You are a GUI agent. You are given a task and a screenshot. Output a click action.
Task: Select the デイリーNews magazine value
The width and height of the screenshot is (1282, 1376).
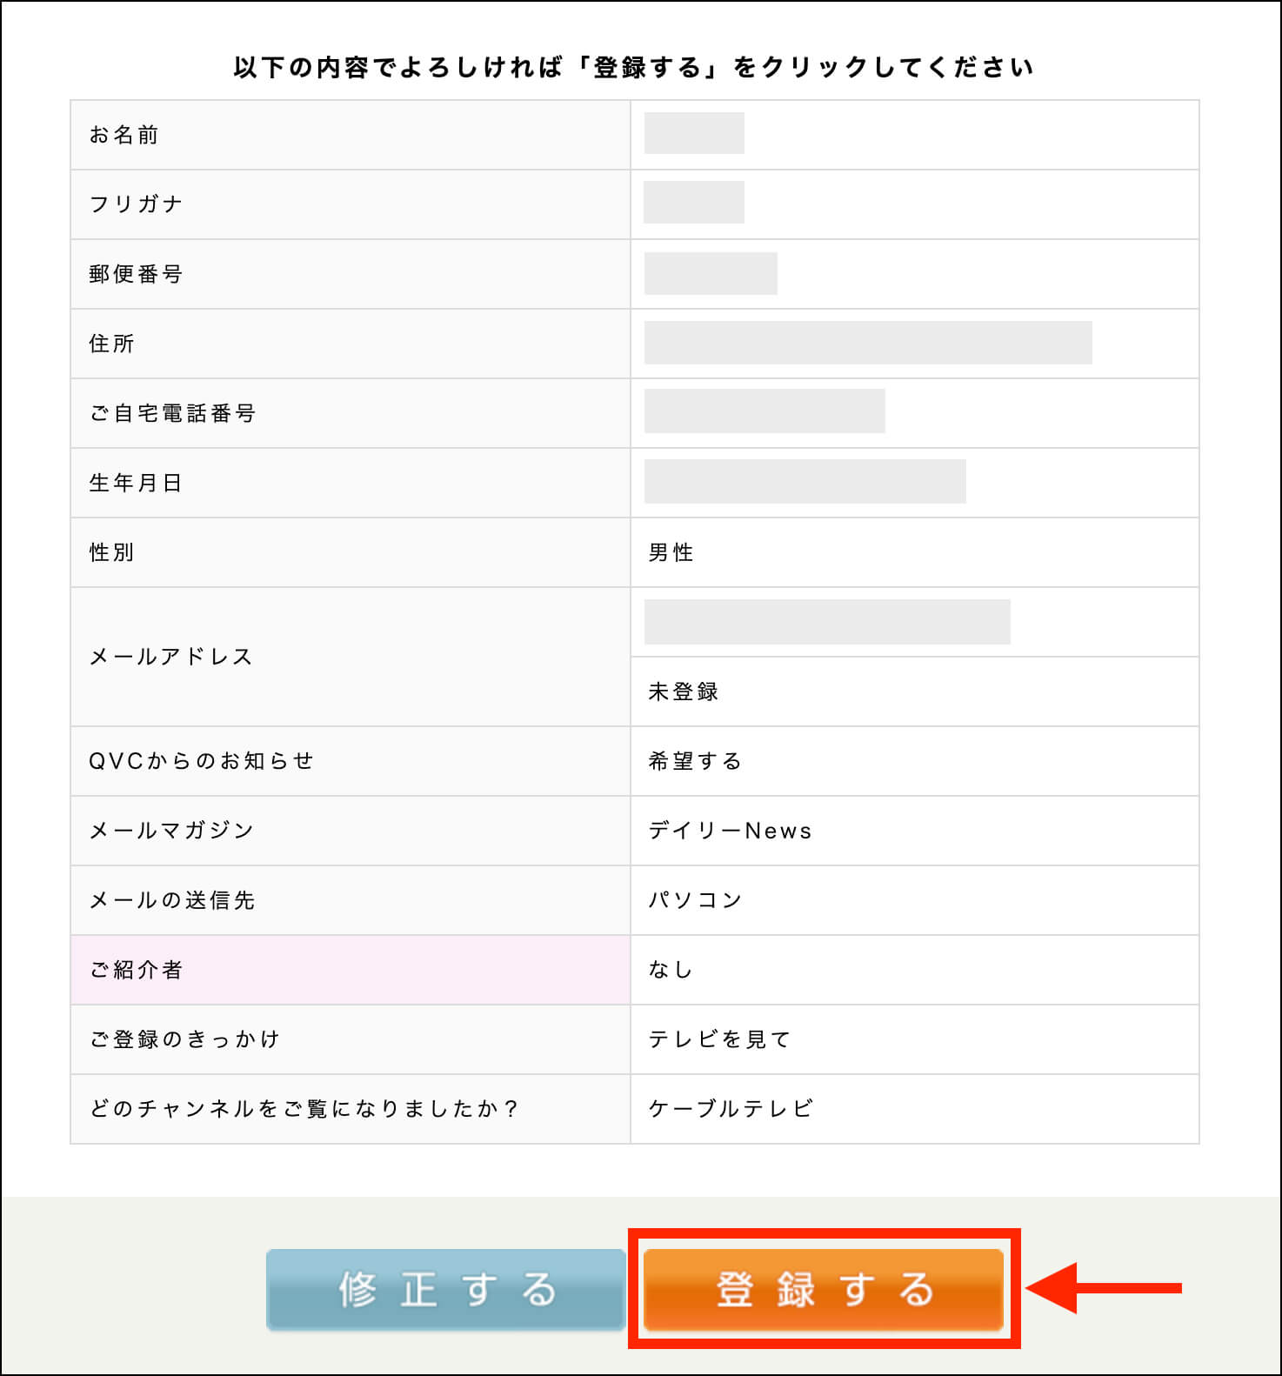click(x=730, y=831)
